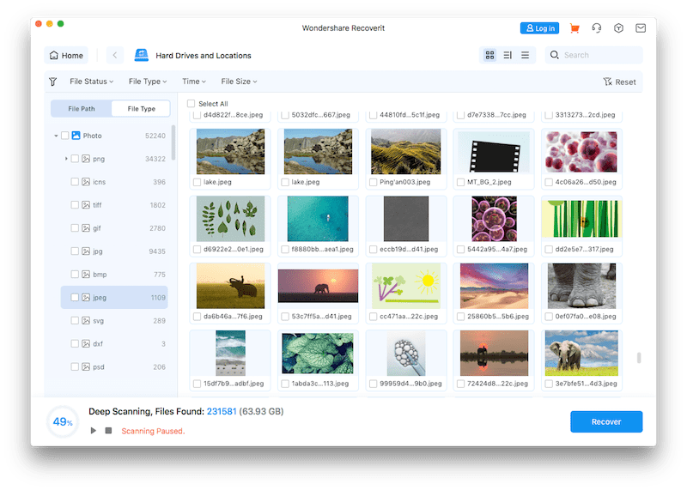Tick the checkbox for jpg file type

(75, 252)
